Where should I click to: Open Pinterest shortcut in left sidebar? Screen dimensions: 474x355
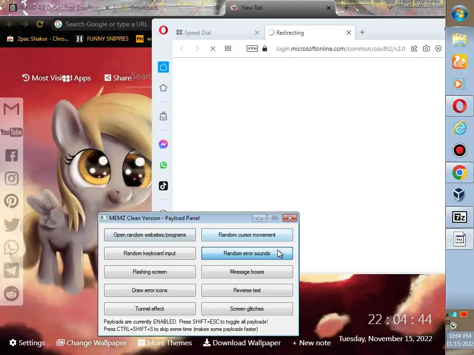(12, 201)
